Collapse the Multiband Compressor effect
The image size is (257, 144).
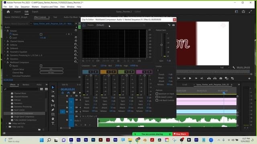[x=5, y=62]
